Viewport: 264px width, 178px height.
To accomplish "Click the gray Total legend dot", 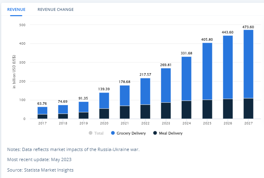I will click(x=90, y=133).
